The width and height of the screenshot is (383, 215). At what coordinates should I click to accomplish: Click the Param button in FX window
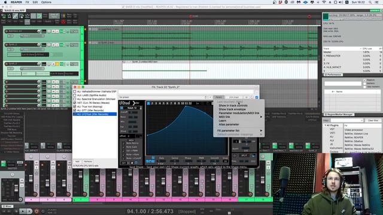[218, 97]
